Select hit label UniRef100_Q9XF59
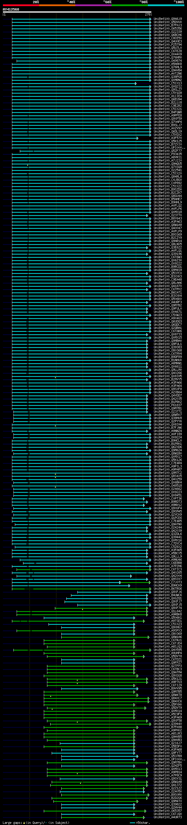 click(168, 119)
